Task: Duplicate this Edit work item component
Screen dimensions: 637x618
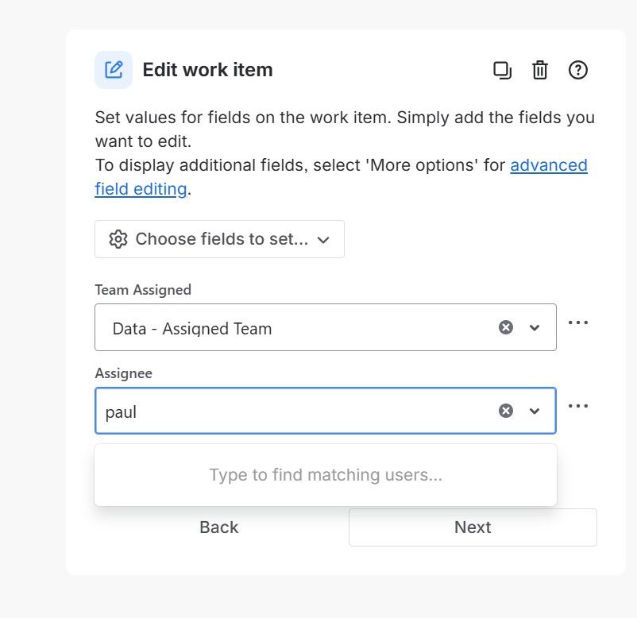Action: 502,70
